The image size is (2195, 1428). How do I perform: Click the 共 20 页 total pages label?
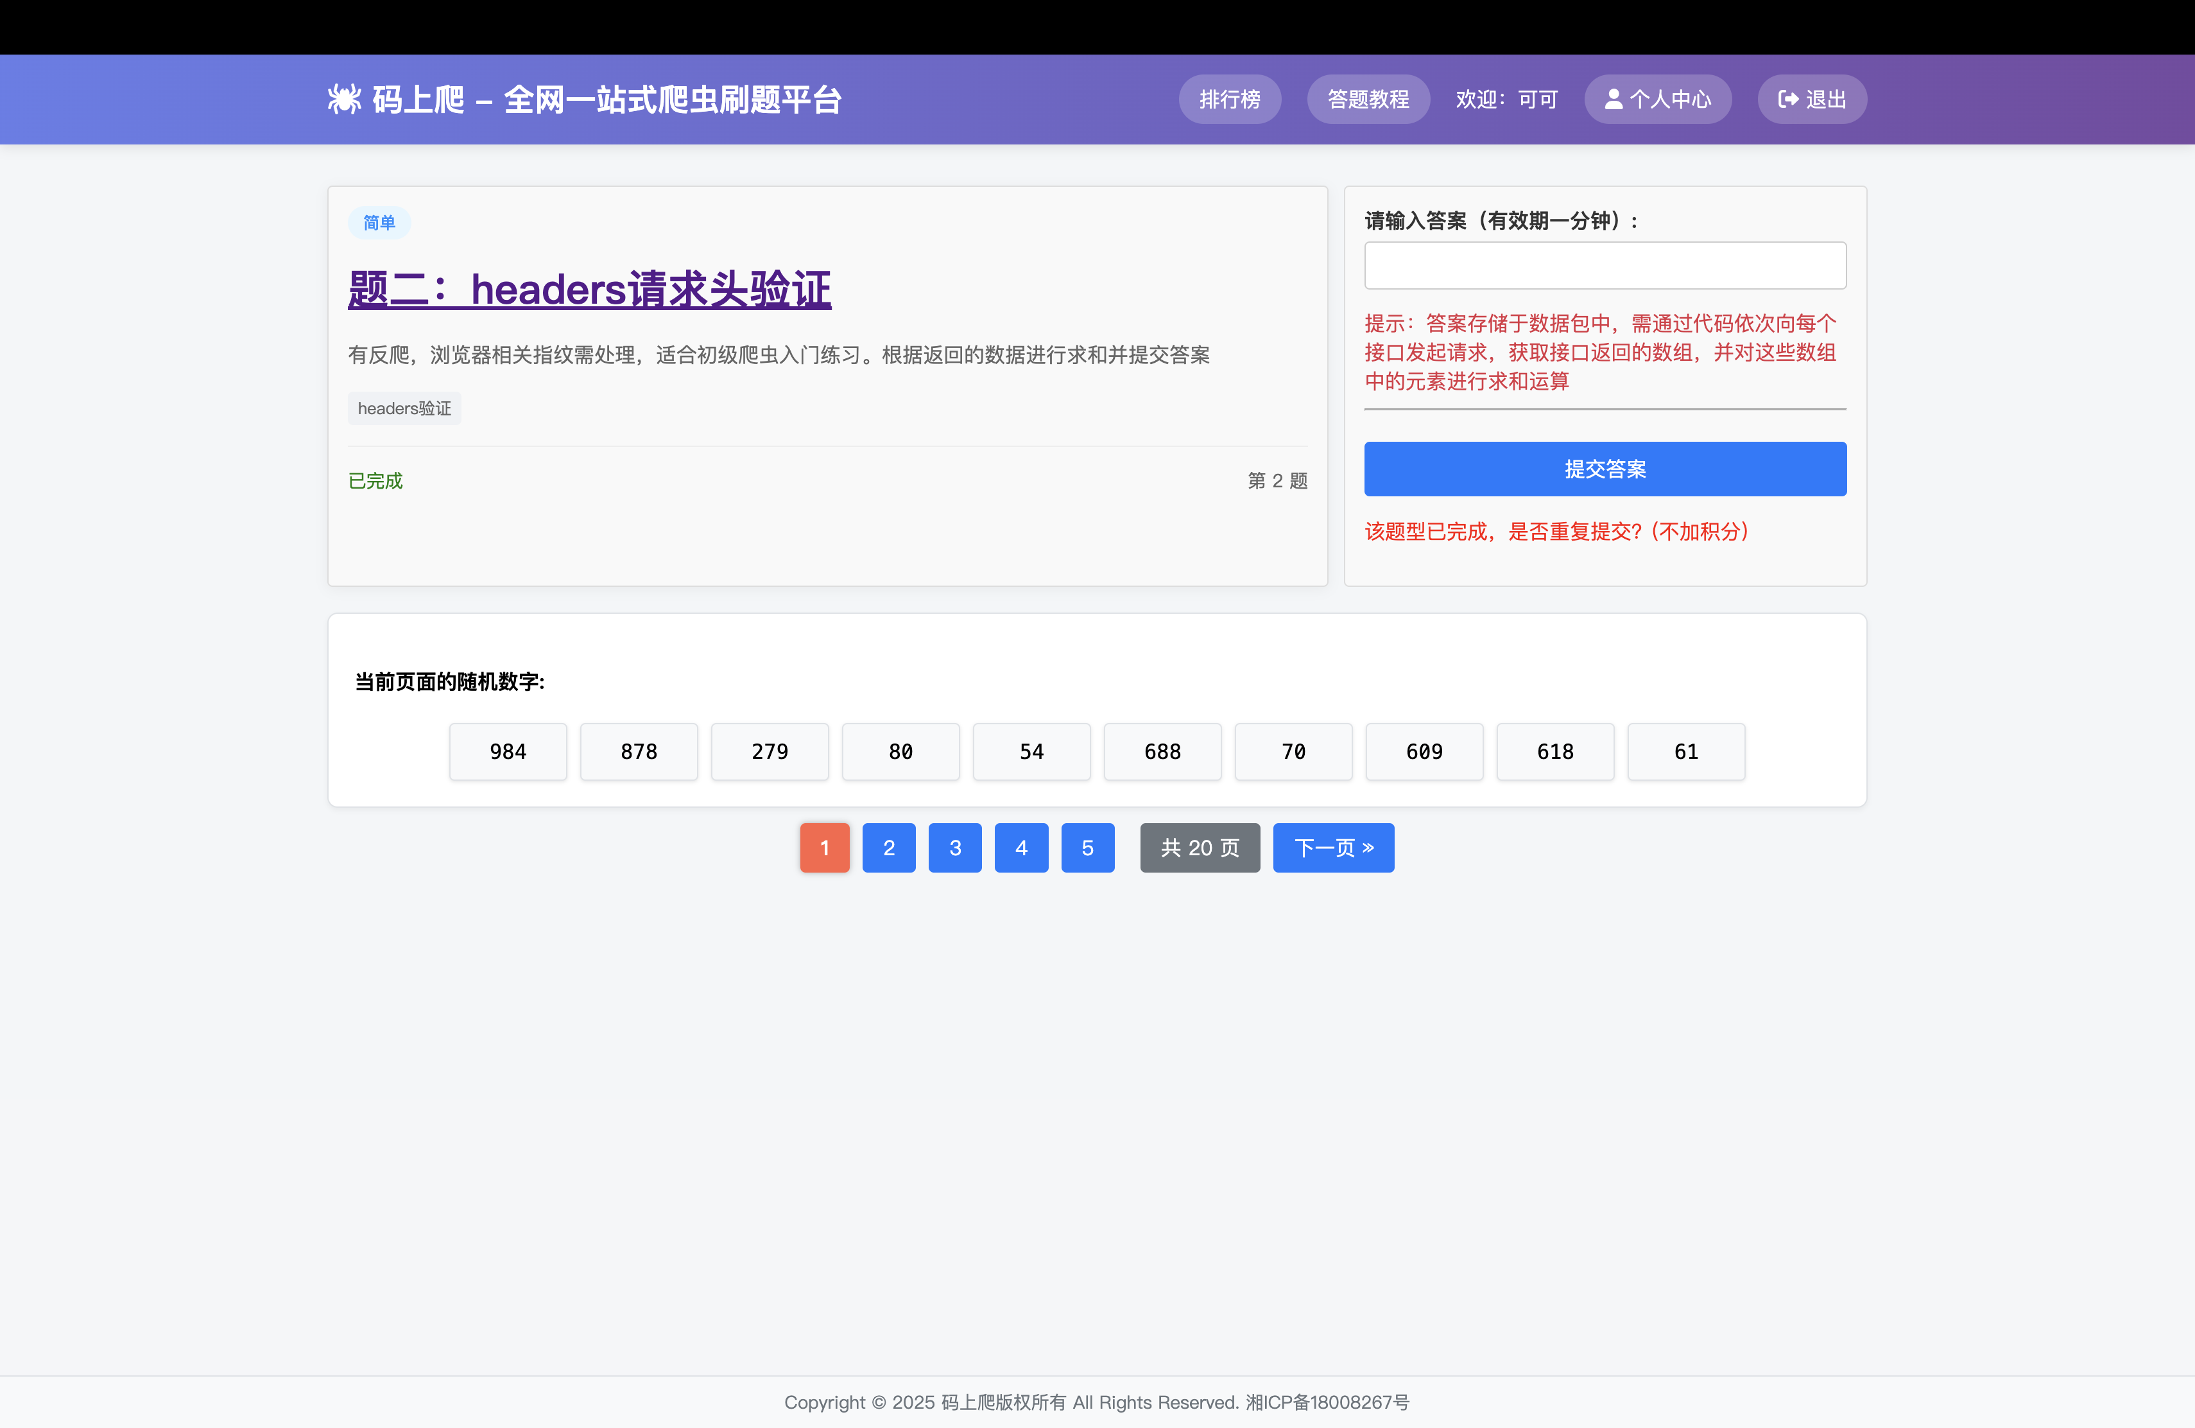click(x=1199, y=848)
